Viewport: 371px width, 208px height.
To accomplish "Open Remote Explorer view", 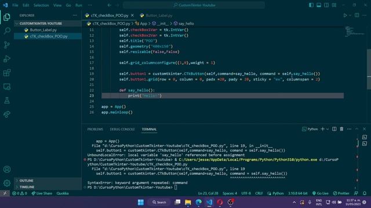I will (7, 87).
